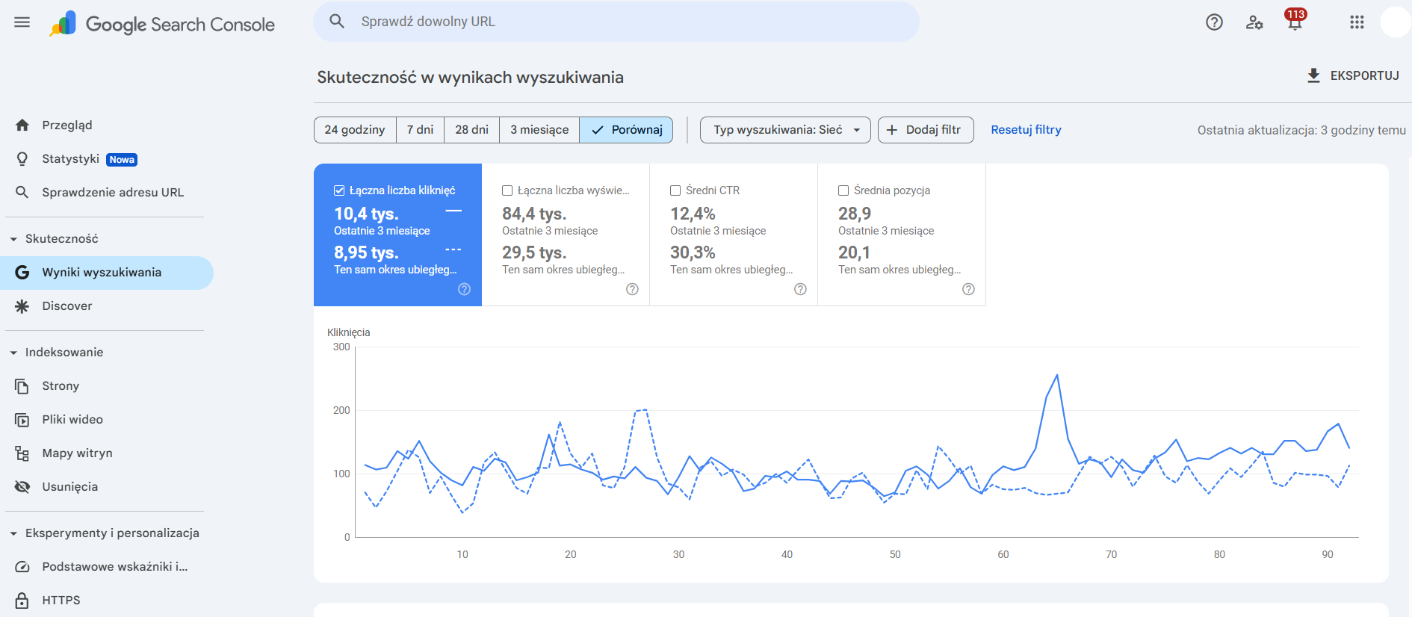Click the Dodaj filtr button
The image size is (1412, 617).
pos(925,130)
